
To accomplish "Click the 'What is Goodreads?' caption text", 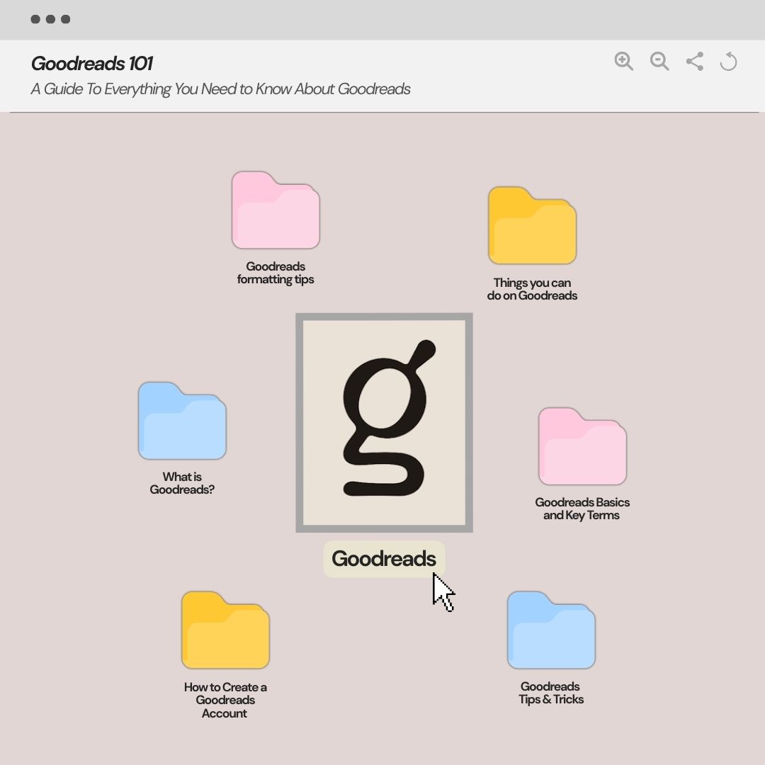I will [x=181, y=482].
